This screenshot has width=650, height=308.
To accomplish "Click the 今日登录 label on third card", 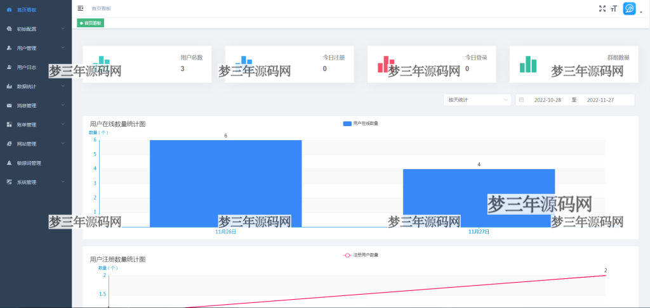I will [x=476, y=58].
